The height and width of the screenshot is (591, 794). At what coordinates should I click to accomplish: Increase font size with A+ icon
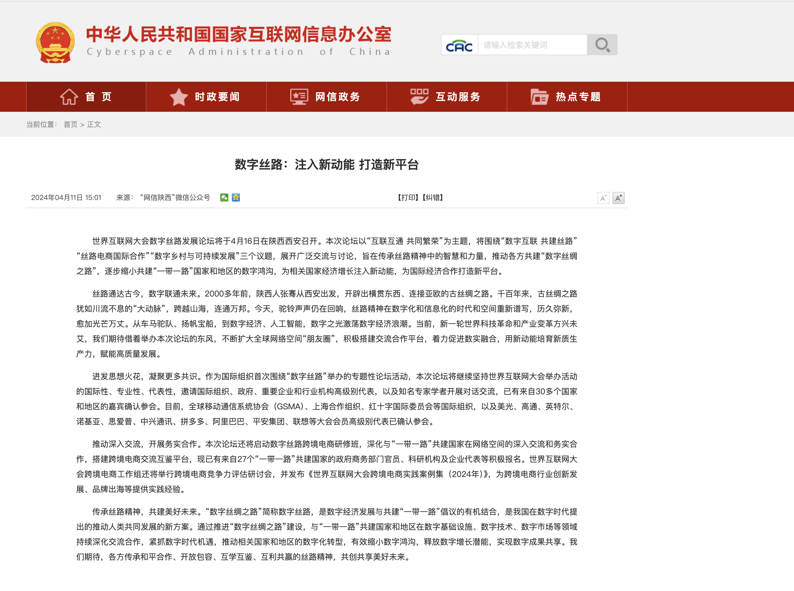(x=618, y=198)
